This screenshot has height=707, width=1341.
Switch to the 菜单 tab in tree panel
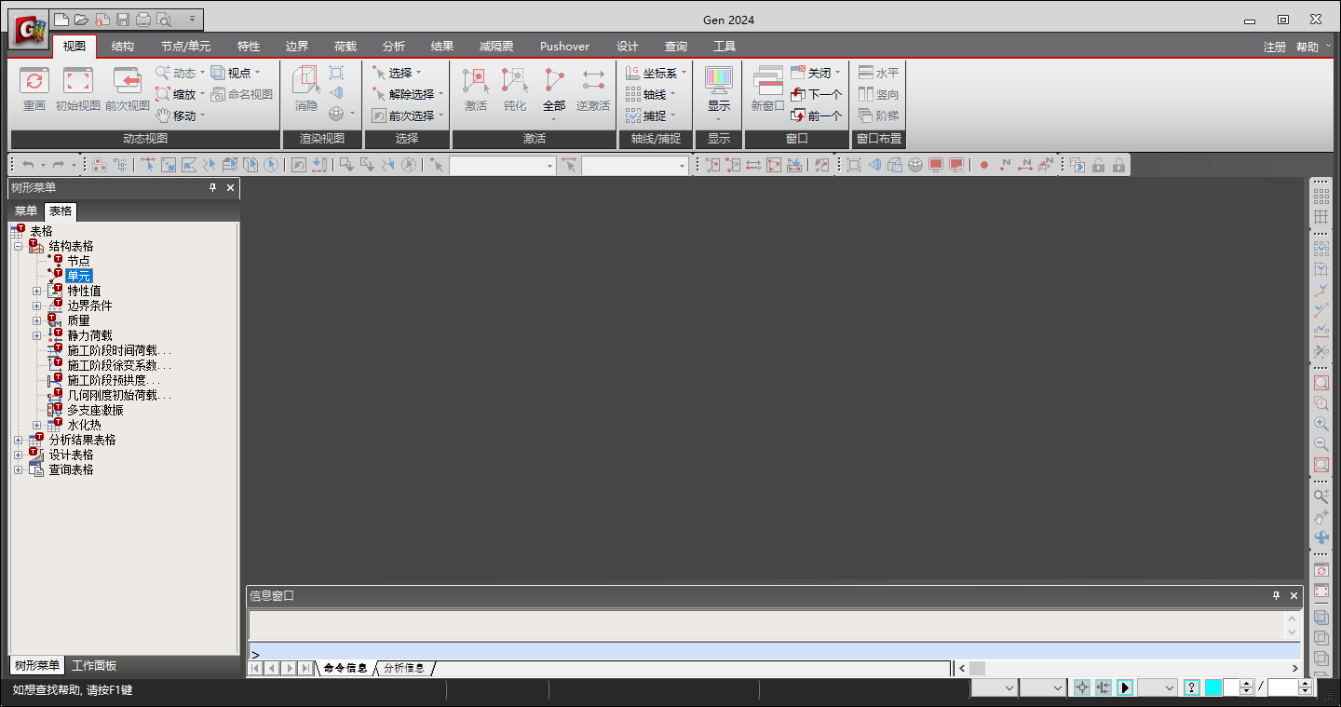[x=26, y=211]
